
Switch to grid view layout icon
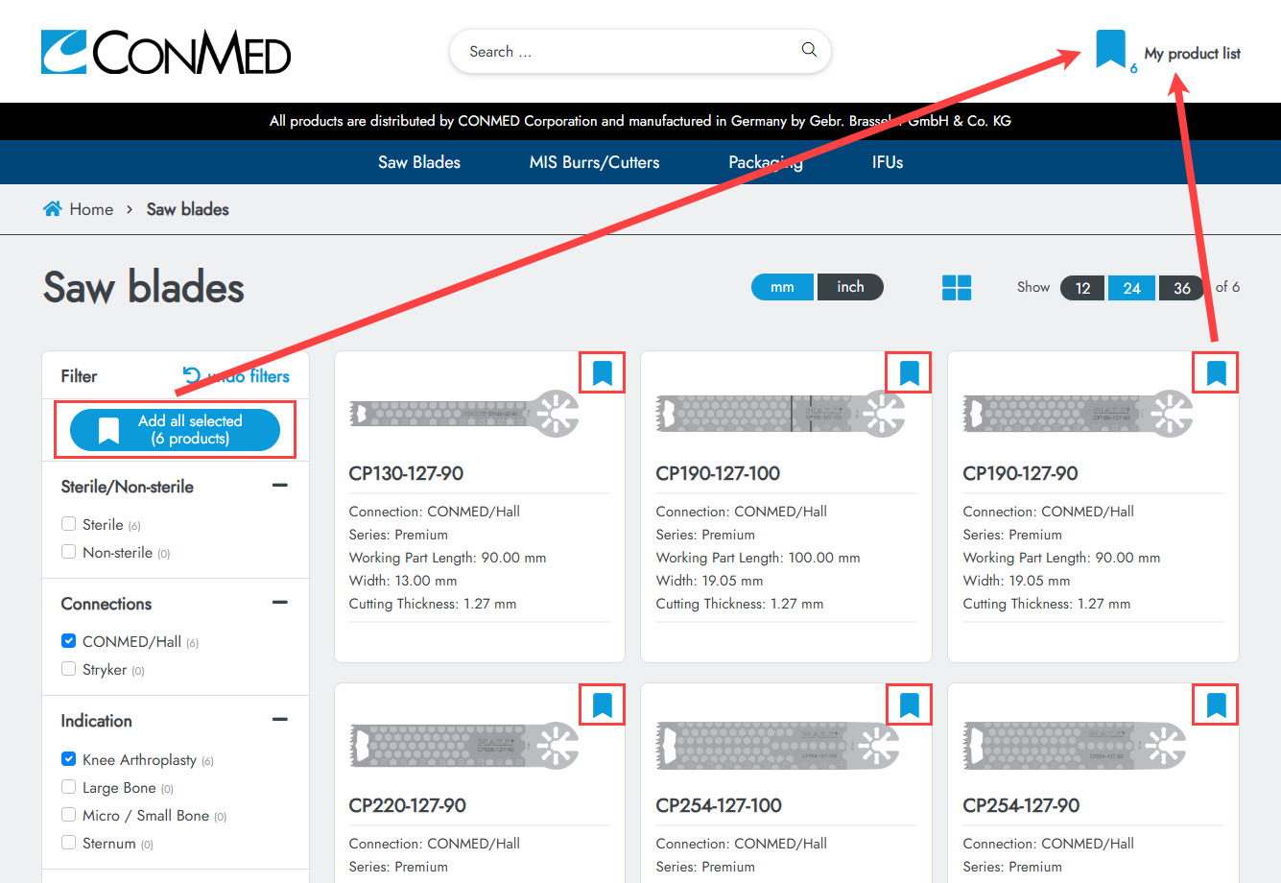point(957,287)
